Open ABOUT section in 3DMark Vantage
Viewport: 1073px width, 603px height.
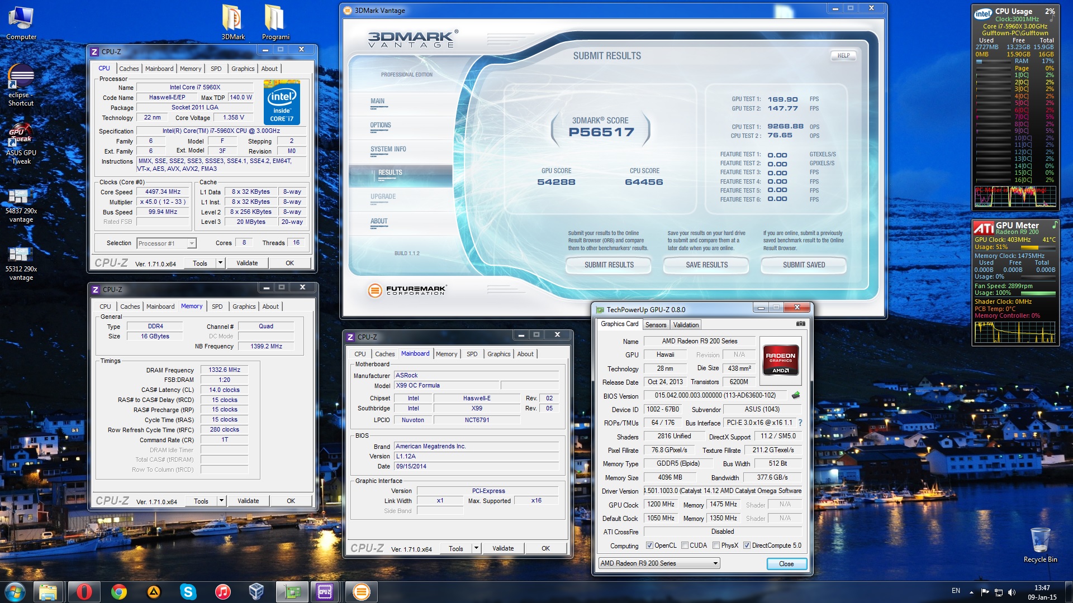(x=379, y=222)
